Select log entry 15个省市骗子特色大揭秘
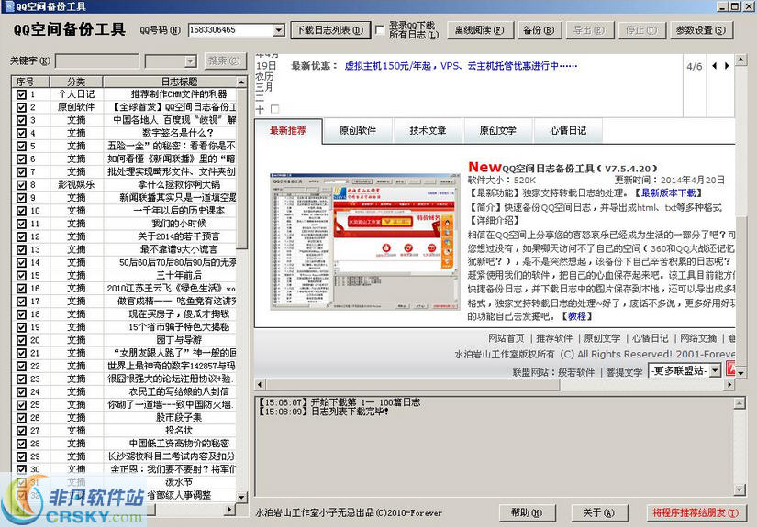The width and height of the screenshot is (757, 527). 179,327
